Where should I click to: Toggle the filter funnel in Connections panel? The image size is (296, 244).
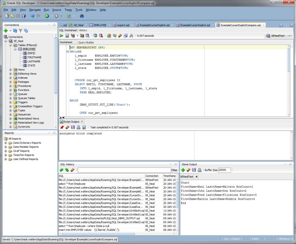point(21,30)
